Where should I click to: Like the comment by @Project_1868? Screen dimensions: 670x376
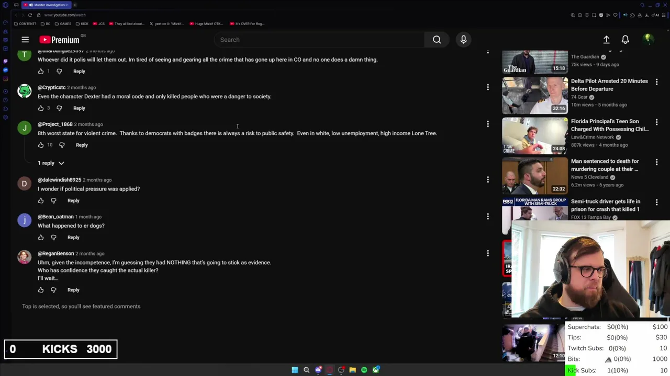tap(41, 145)
